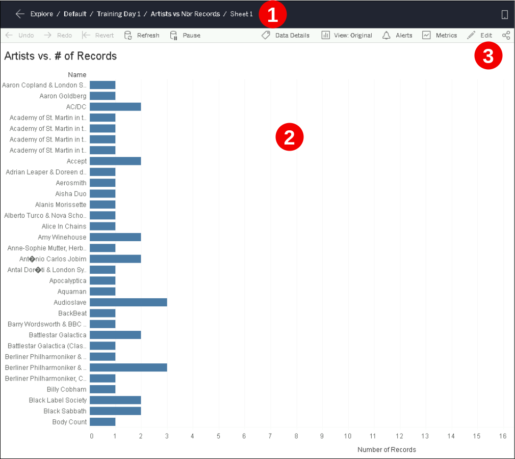
Task: Select the Amy Winehouse bar
Action: 115,237
